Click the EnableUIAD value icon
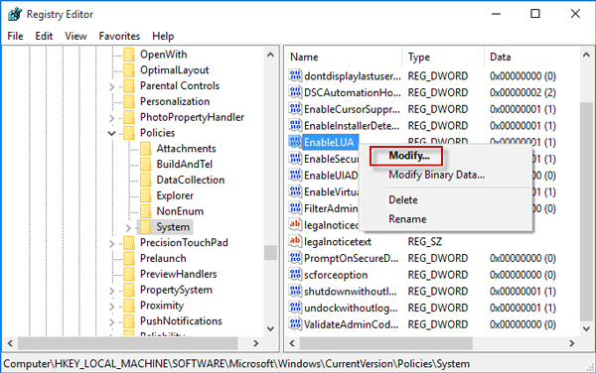Viewport: 596px width, 373px height. [x=295, y=175]
